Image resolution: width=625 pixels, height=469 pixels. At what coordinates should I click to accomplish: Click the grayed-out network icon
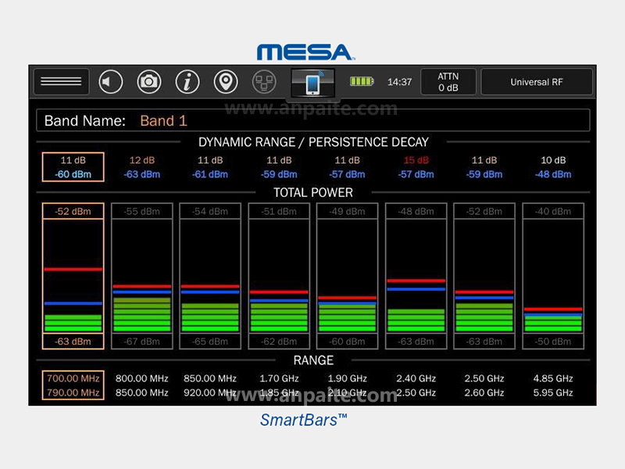pos(264,81)
